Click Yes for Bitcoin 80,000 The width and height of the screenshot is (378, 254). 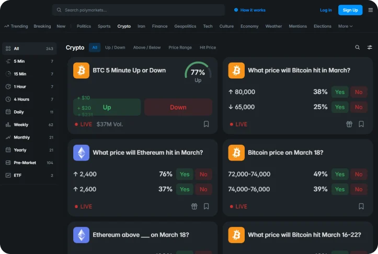click(340, 92)
